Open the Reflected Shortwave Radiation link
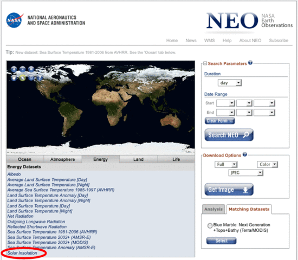 pyautogui.click(x=37, y=227)
